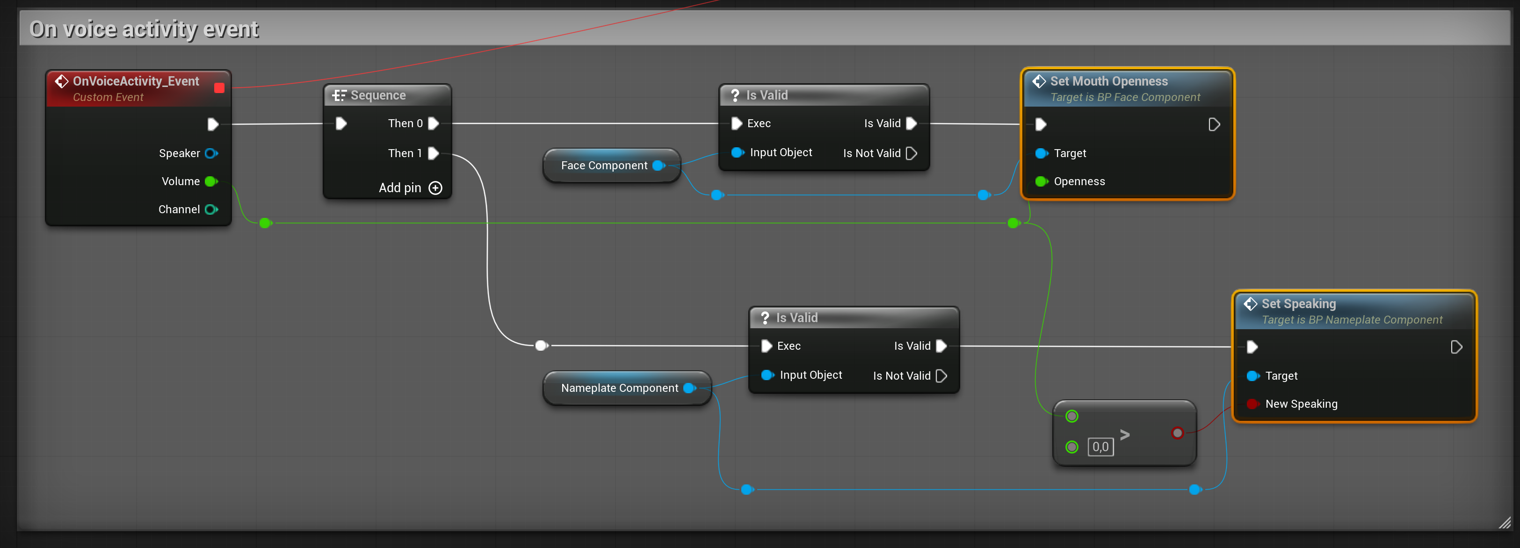This screenshot has width=1520, height=548.
Task: Click the Set Mouth Openness function icon
Action: (1039, 81)
